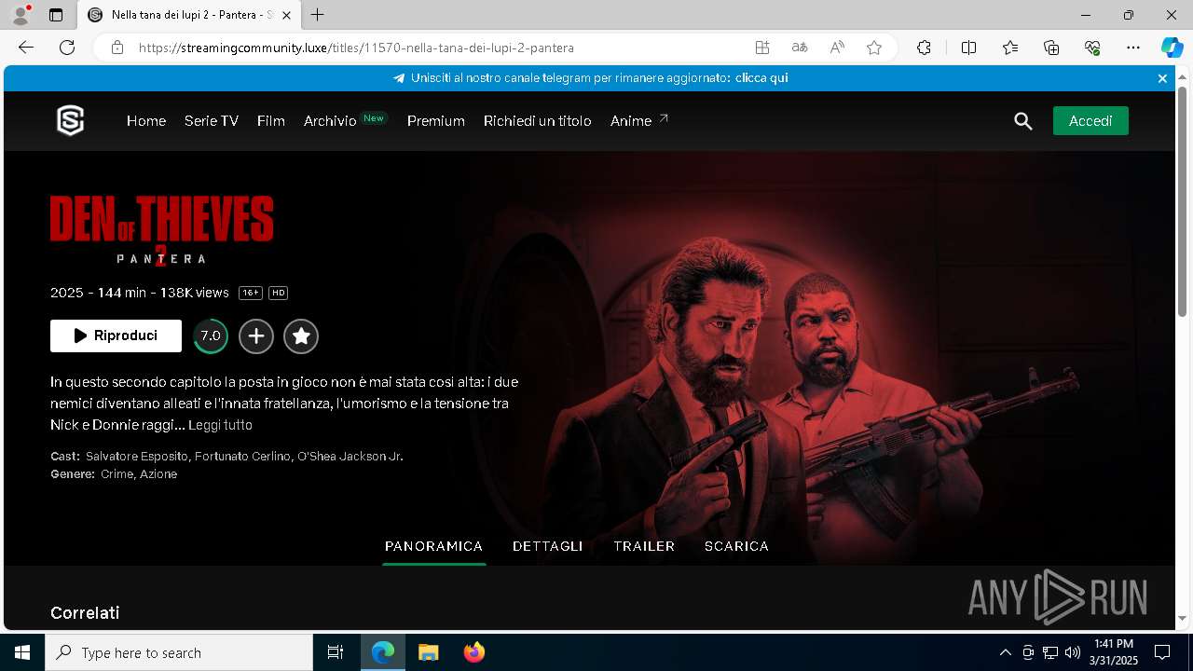Screen dimensions: 1193x671
Task: Click the Azione genre link
Action: coord(158,474)
